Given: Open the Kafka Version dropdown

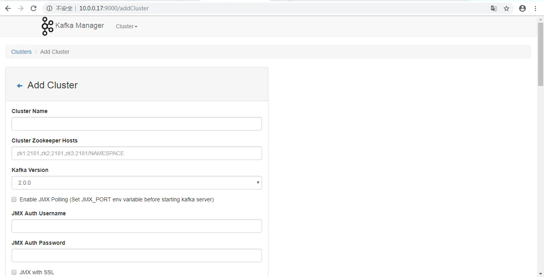Looking at the screenshot, I should pos(137,183).
